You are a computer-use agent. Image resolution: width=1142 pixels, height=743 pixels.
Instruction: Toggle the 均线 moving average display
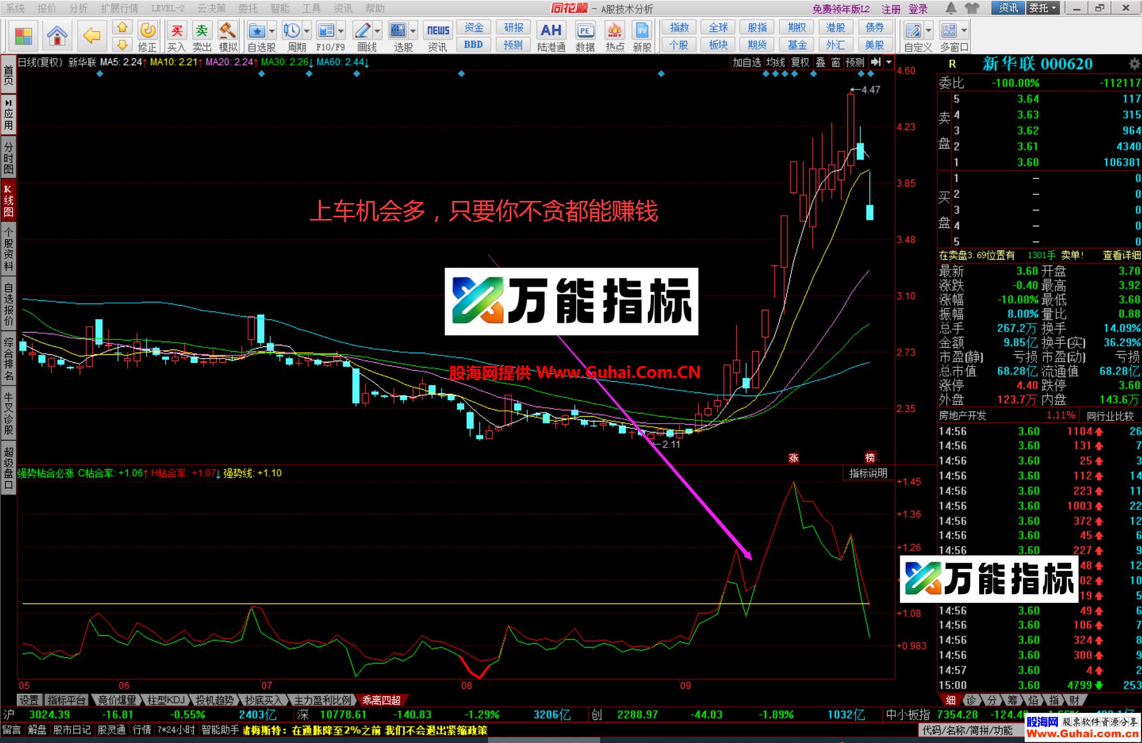(775, 62)
